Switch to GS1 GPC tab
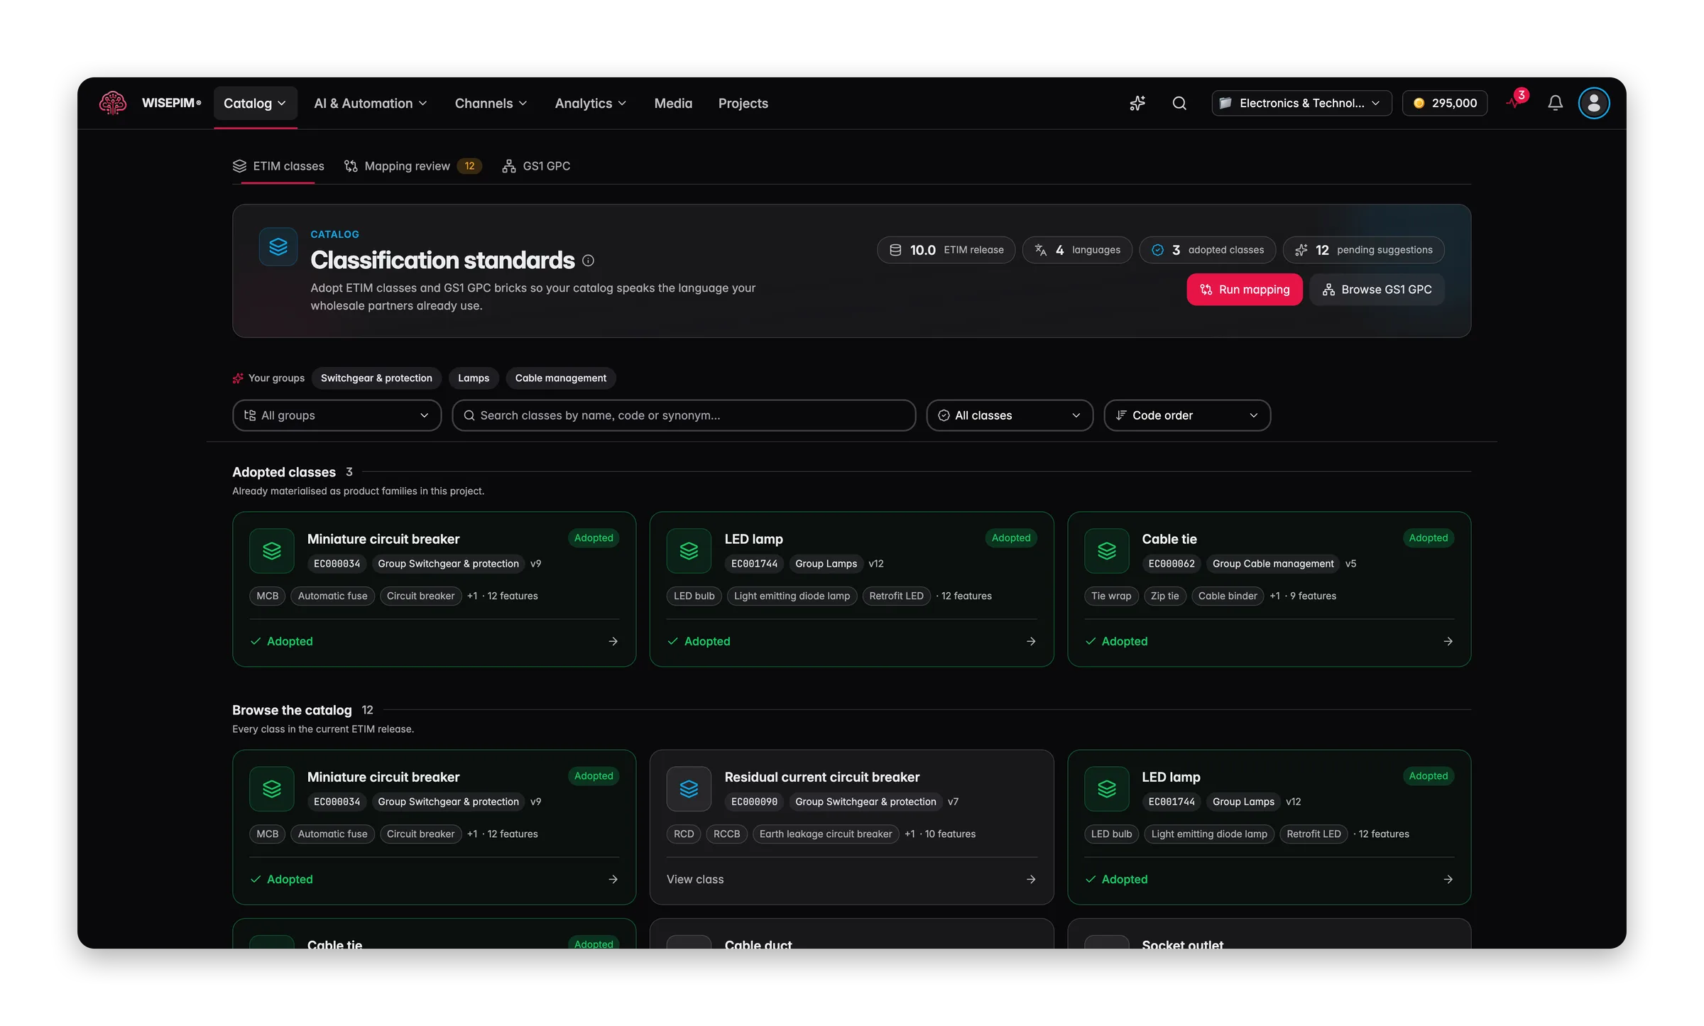This screenshot has height=1026, width=1704. 536,166
